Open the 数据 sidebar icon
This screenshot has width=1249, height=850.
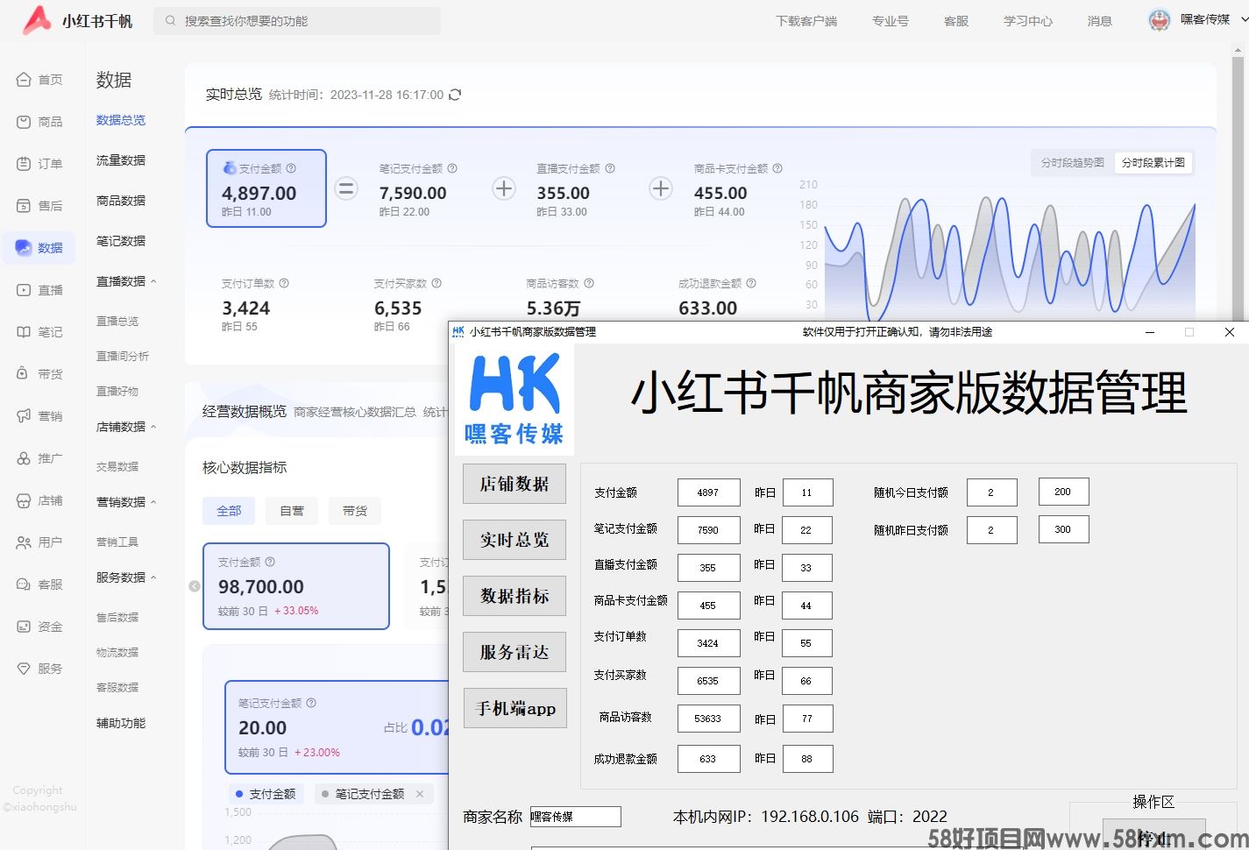24,248
